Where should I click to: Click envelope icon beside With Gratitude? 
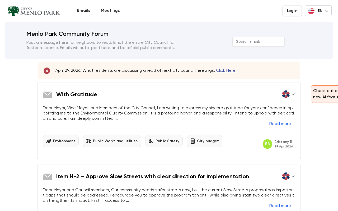47,95
